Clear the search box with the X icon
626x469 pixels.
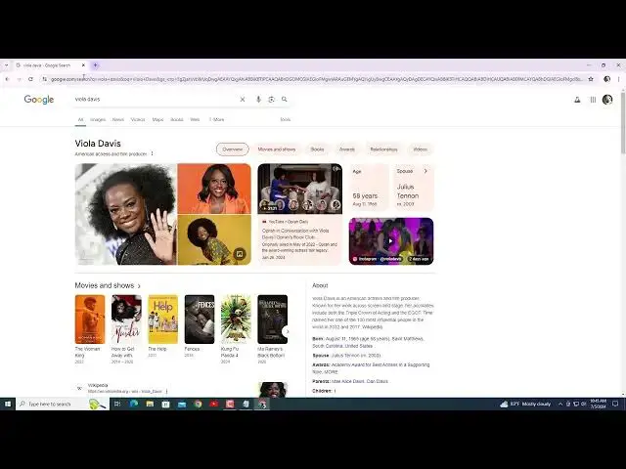coord(243,100)
